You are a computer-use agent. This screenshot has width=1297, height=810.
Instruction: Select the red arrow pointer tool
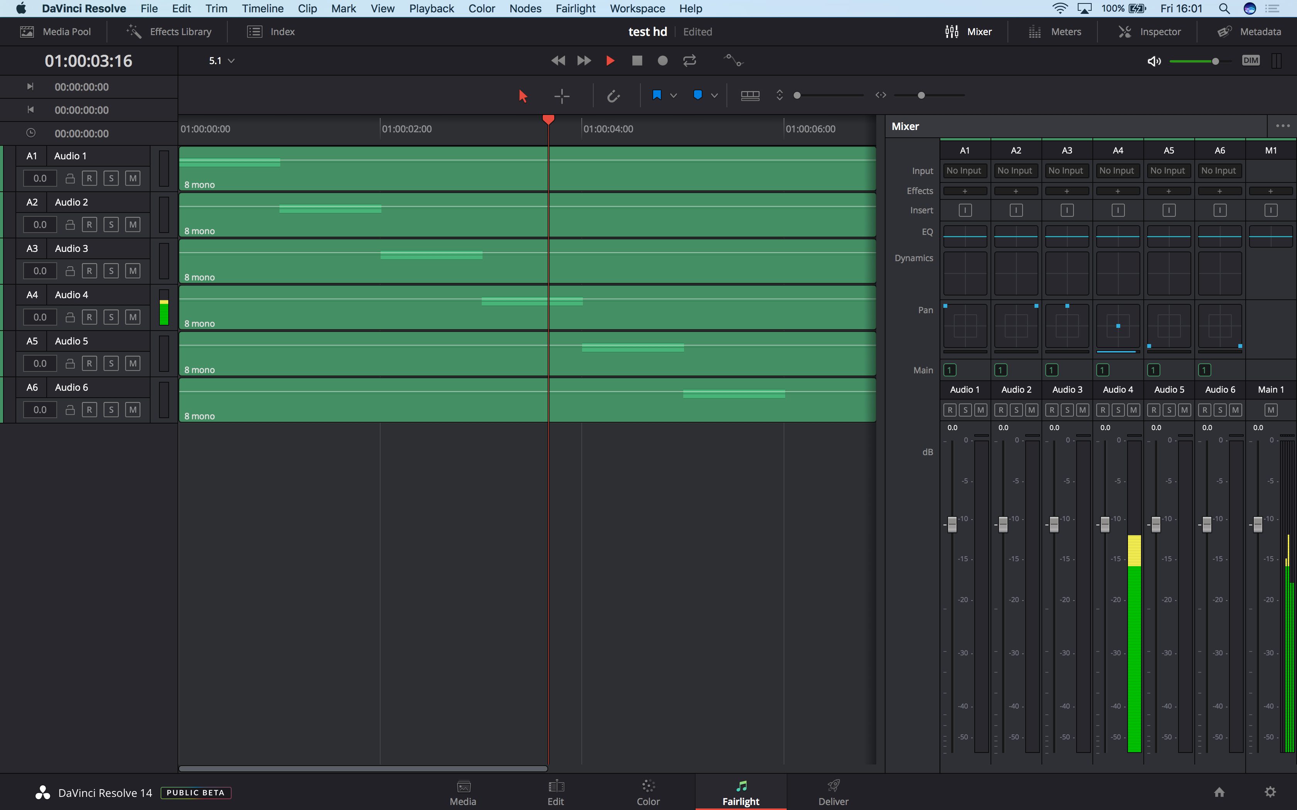tap(523, 96)
